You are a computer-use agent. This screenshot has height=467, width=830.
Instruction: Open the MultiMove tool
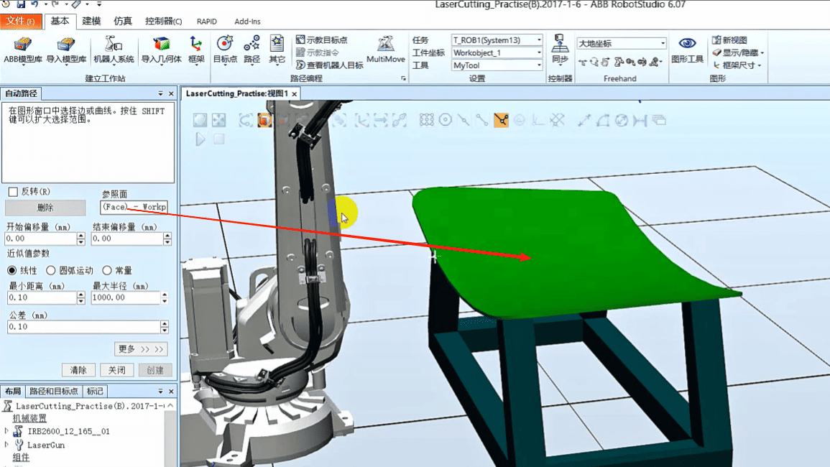click(x=385, y=50)
